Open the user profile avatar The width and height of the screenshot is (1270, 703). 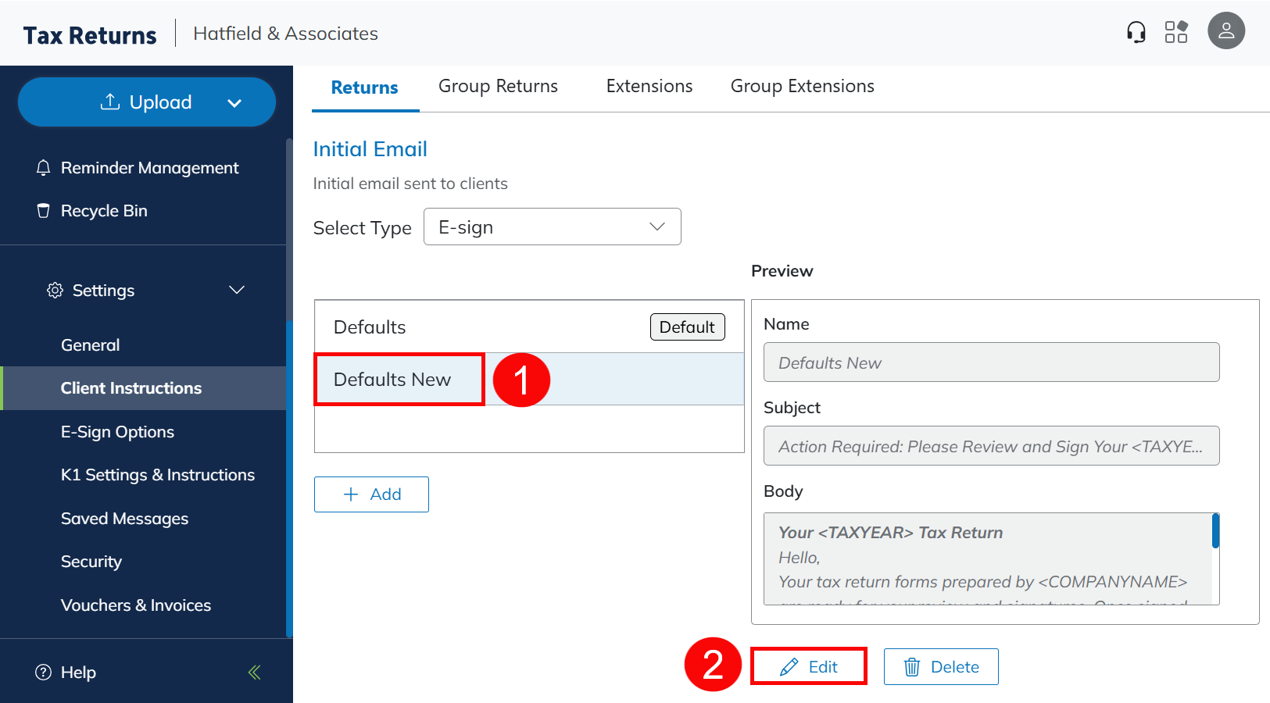tap(1225, 31)
